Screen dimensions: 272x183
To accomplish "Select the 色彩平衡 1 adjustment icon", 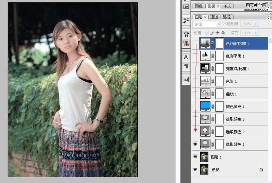I will (x=205, y=56).
